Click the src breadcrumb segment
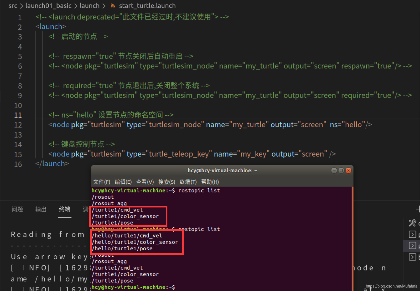 pyautogui.click(x=13, y=6)
